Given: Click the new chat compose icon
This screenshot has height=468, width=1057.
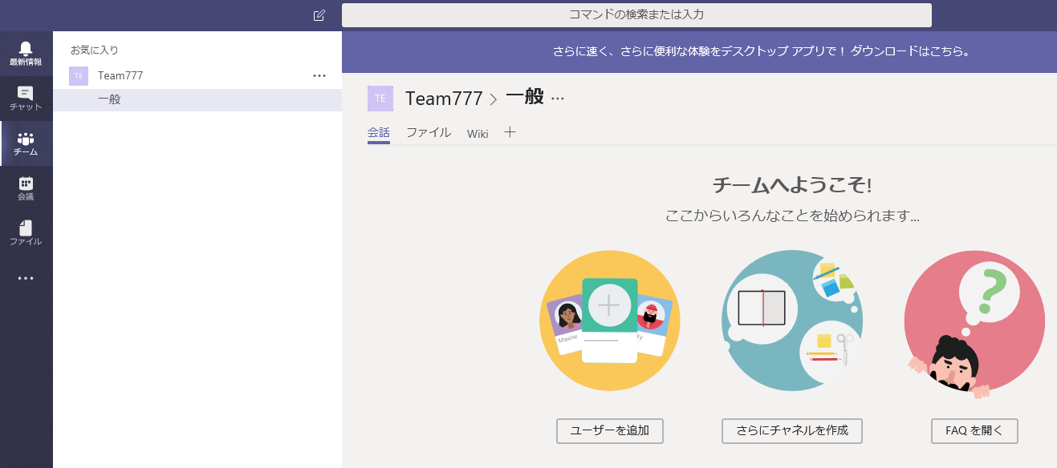Looking at the screenshot, I should tap(319, 15).
